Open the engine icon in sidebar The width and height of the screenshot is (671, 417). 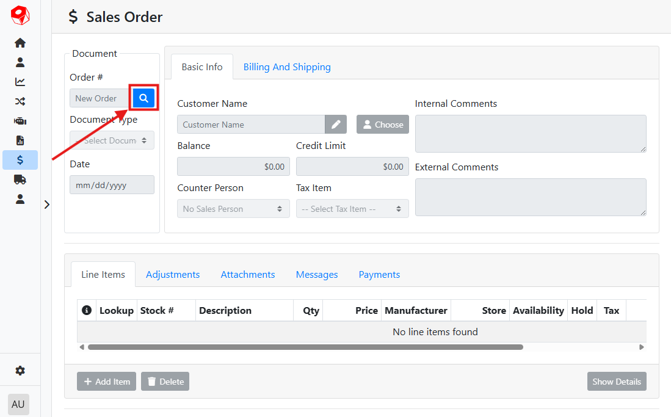(x=20, y=121)
